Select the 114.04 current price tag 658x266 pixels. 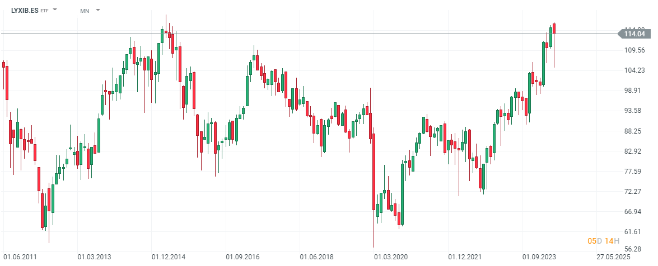pyautogui.click(x=635, y=34)
